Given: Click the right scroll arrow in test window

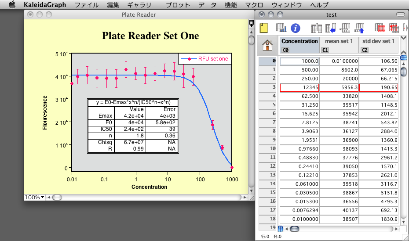Looking at the screenshot, I should (397, 229).
